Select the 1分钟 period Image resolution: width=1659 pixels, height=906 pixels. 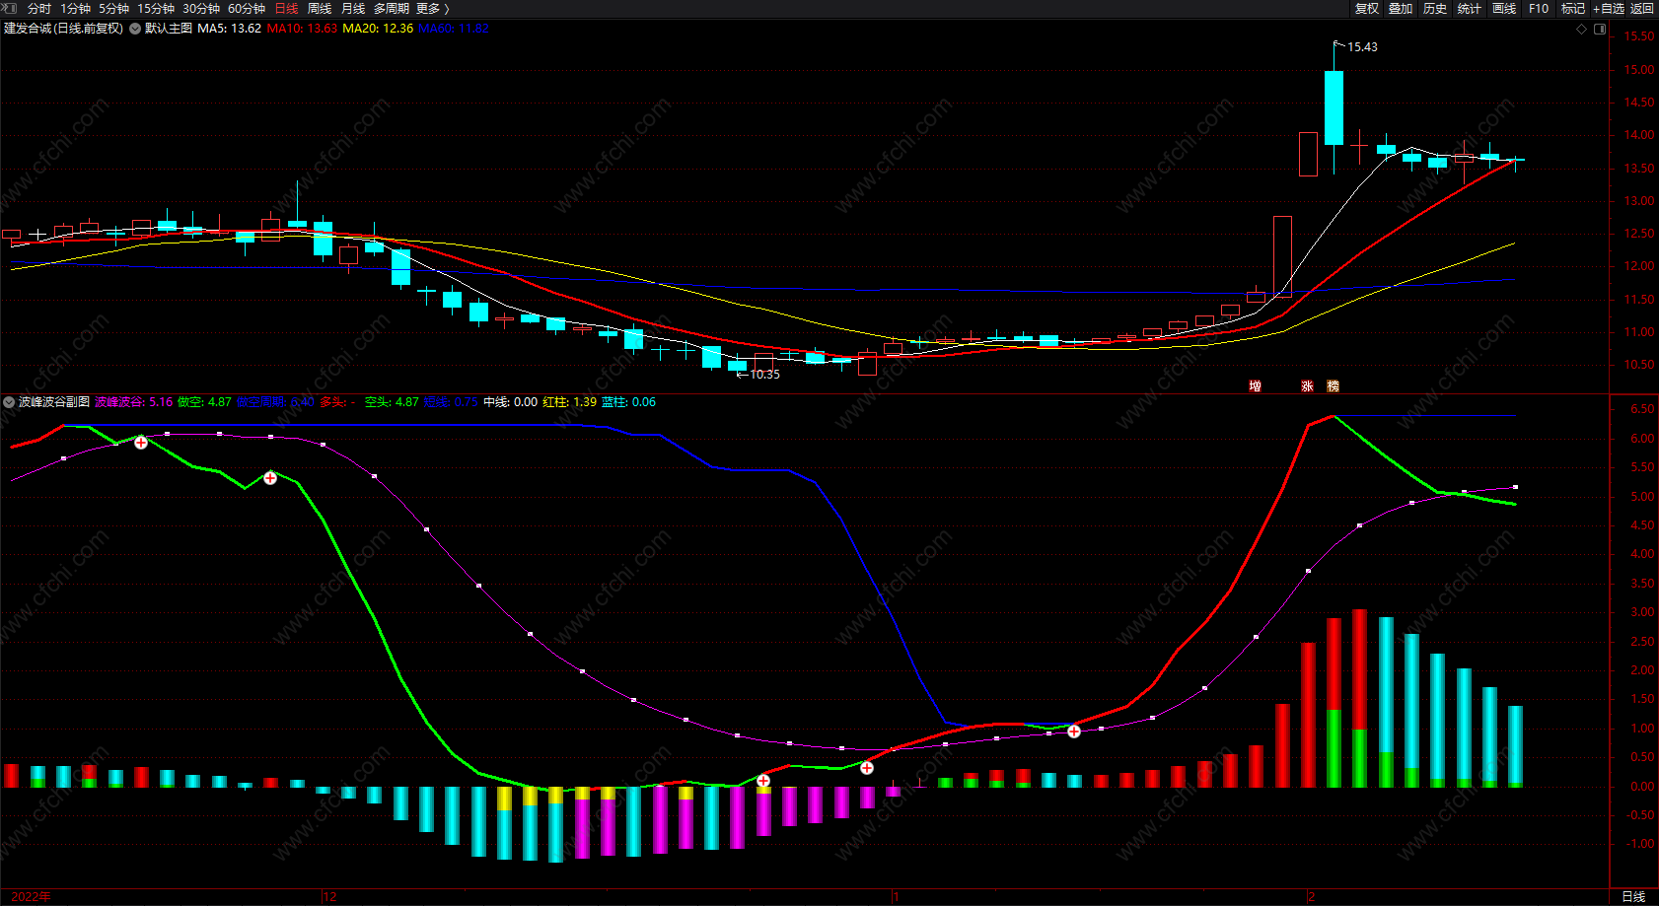click(75, 9)
